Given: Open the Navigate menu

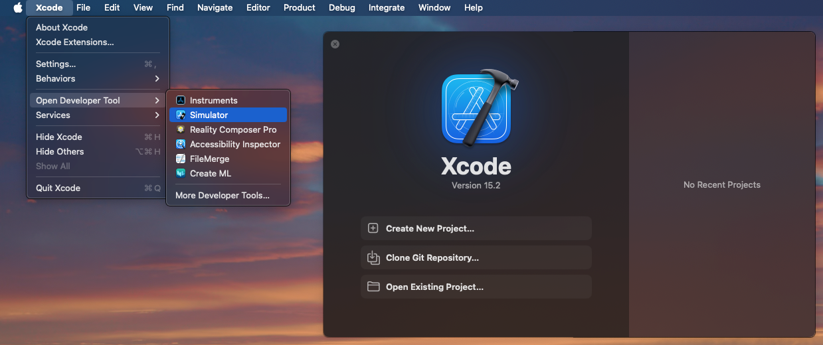Looking at the screenshot, I should (215, 8).
